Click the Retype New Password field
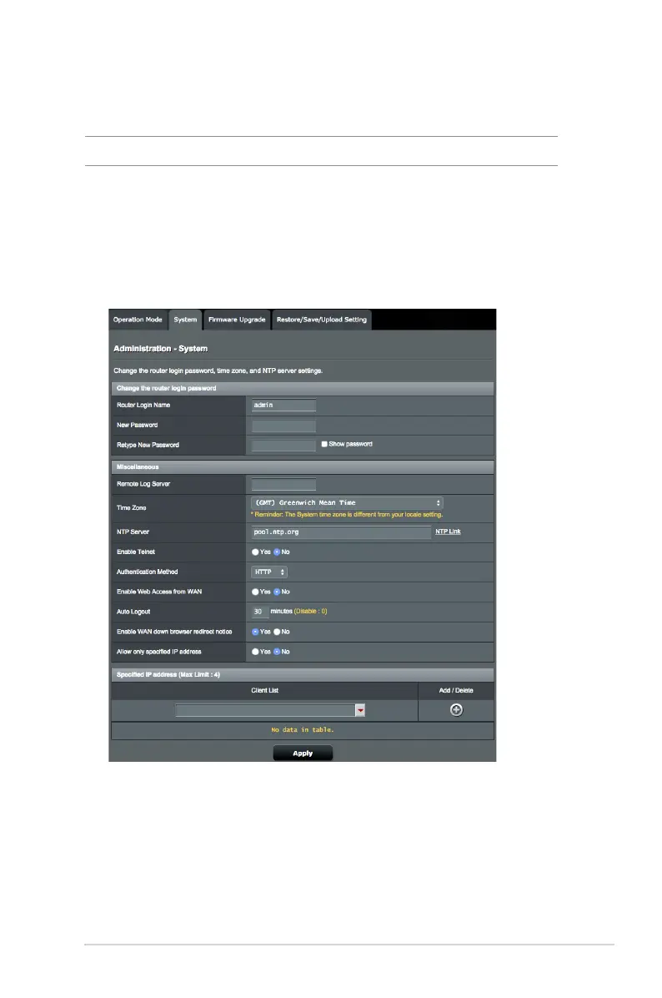 pyautogui.click(x=283, y=445)
